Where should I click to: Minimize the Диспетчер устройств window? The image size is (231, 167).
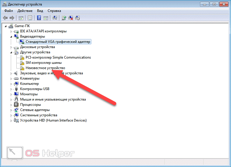point(204,4)
